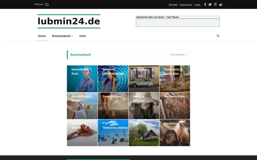
Task: Open the Handwerk & Bau tile
Action: click(175, 106)
